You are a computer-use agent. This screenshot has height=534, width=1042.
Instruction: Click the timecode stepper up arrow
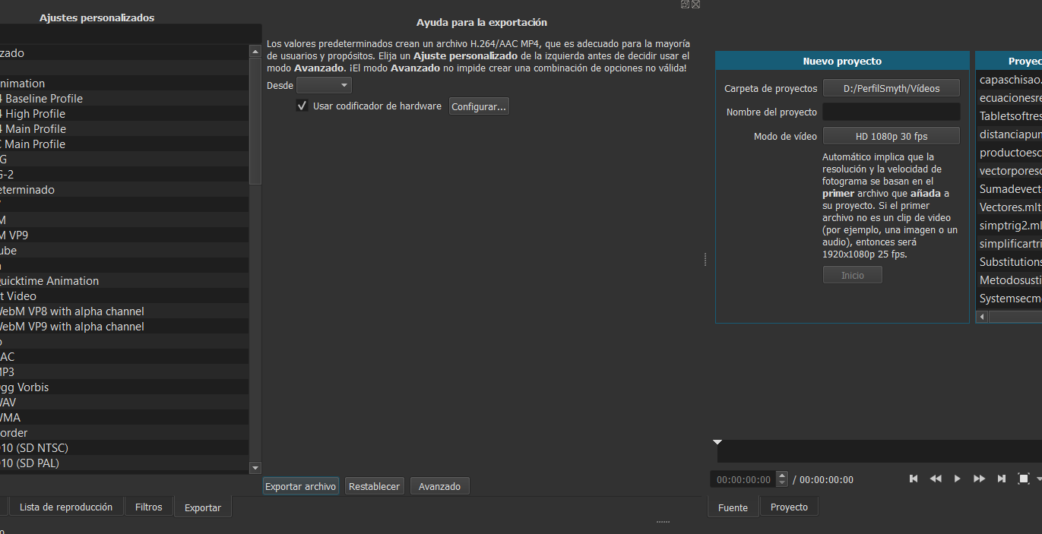coord(782,476)
